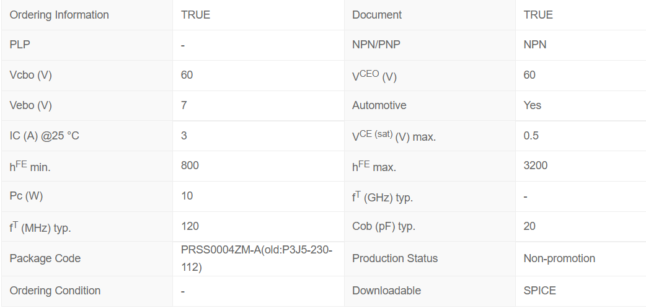This screenshot has height=308, width=646.
Task: Click the Non-promotion status value
Action: click(x=559, y=258)
